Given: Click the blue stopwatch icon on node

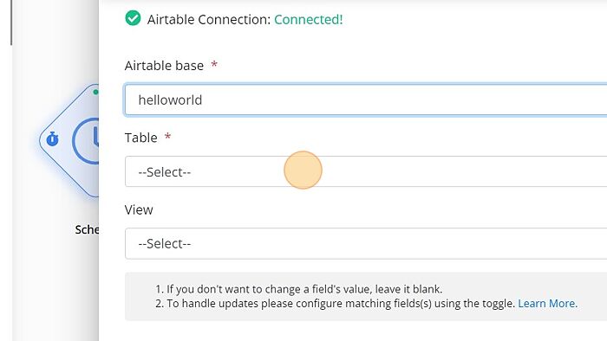Looking at the screenshot, I should [52, 139].
